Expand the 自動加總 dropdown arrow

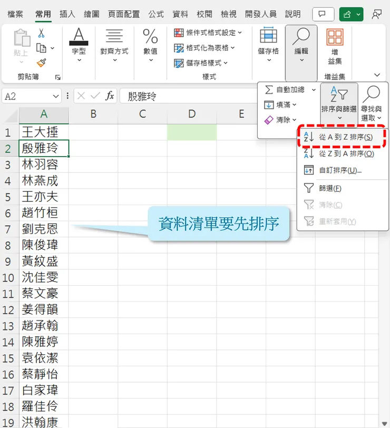[x=314, y=90]
